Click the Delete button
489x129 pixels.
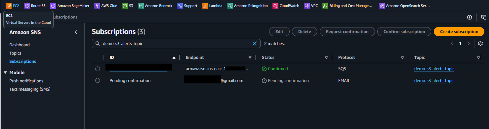point(305,32)
